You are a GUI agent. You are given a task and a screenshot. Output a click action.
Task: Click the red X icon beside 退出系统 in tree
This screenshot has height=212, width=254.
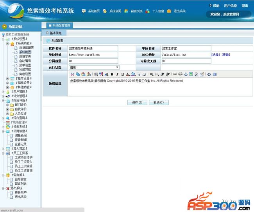[x=8, y=188]
